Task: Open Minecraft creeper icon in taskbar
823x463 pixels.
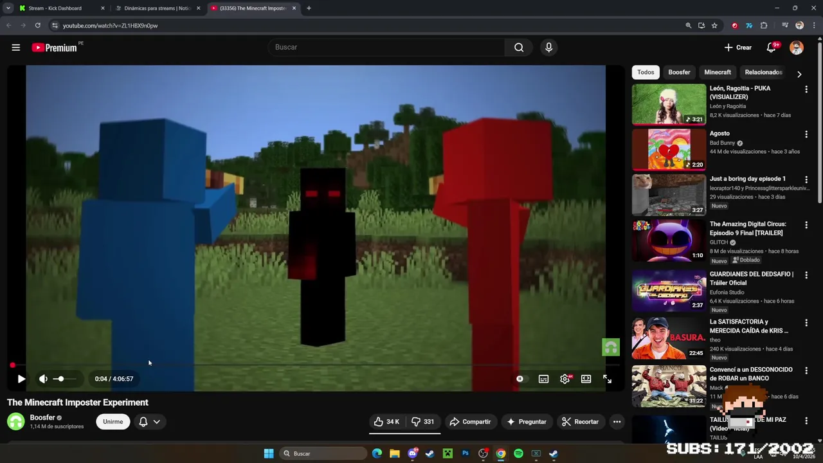Action: coord(448,453)
